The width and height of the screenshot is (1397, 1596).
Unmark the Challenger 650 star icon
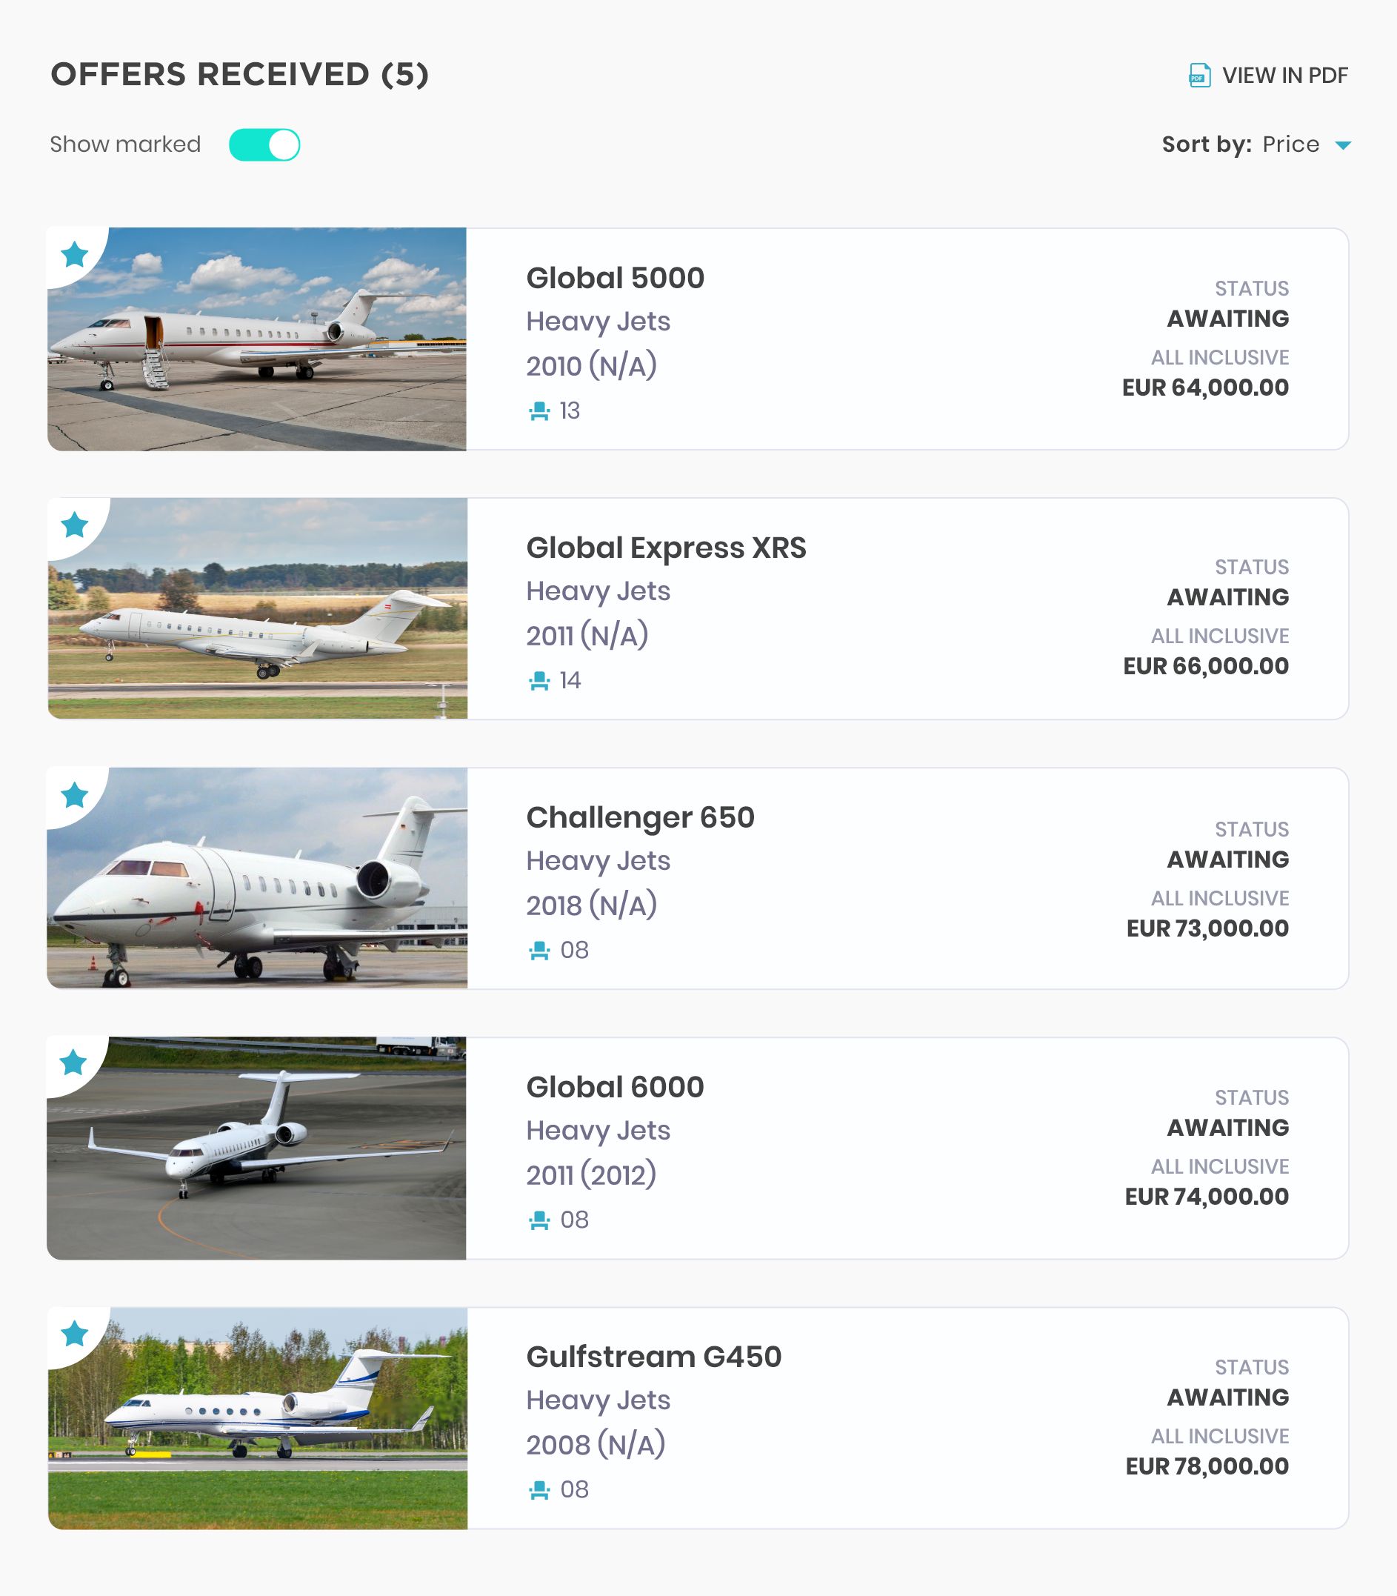75,795
